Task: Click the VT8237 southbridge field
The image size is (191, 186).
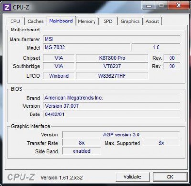Action: coord(112,66)
